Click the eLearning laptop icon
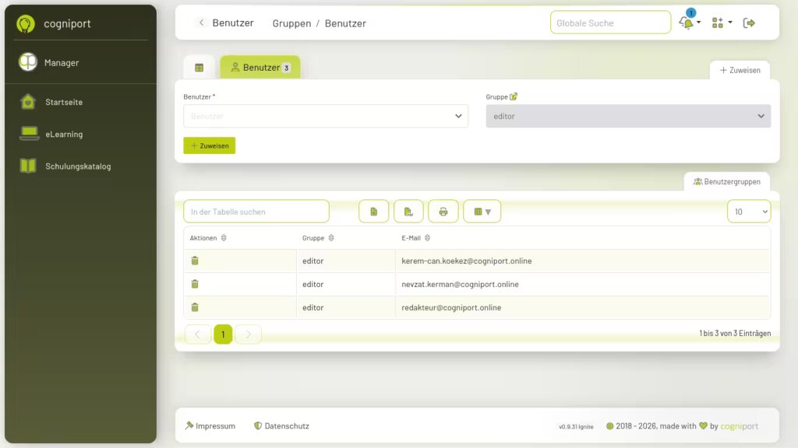The width and height of the screenshot is (798, 448). pyautogui.click(x=29, y=134)
